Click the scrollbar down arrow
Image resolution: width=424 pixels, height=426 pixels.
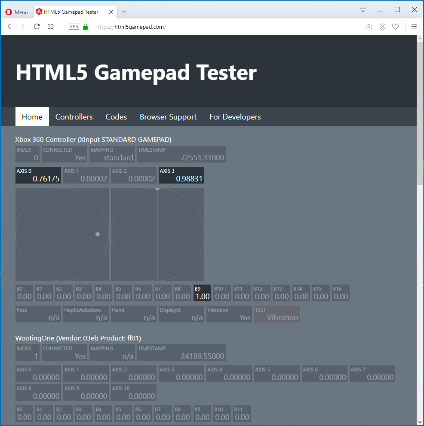(420, 422)
